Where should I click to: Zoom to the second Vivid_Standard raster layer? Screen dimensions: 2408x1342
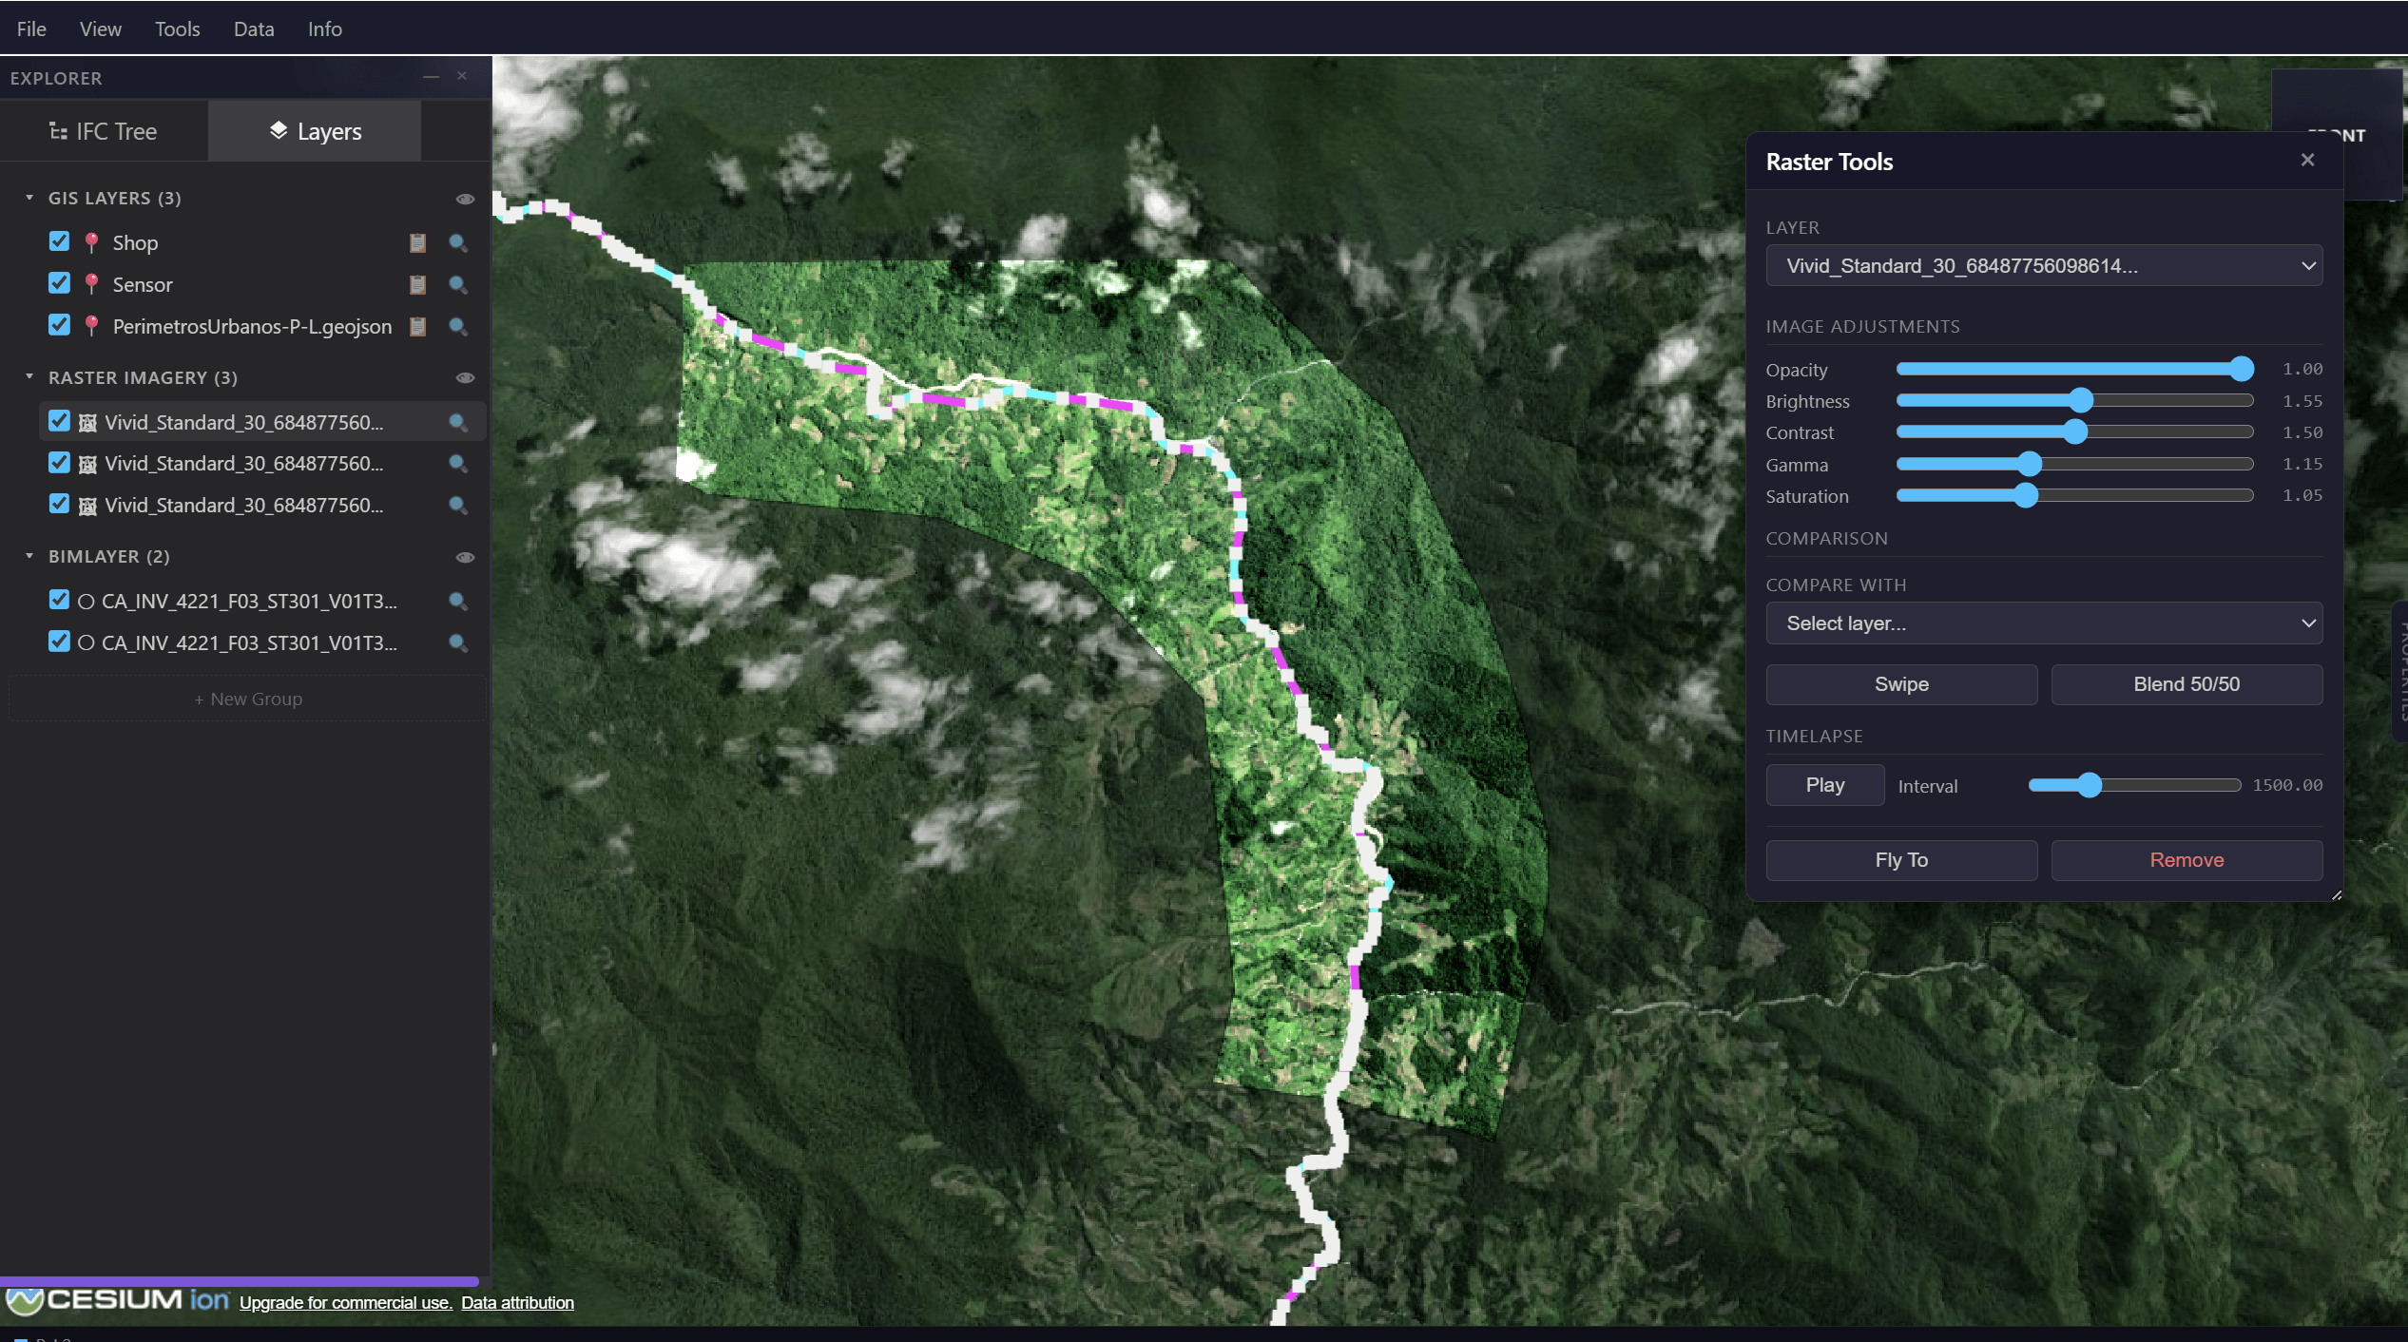tap(457, 464)
